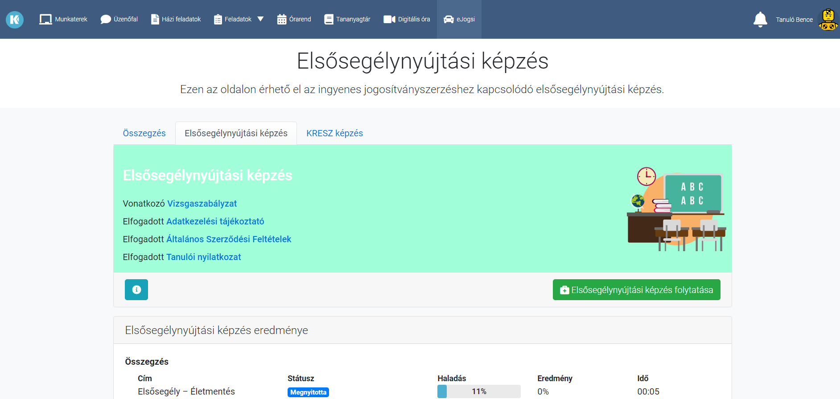Switch to the KRESZ képzés tab

334,133
